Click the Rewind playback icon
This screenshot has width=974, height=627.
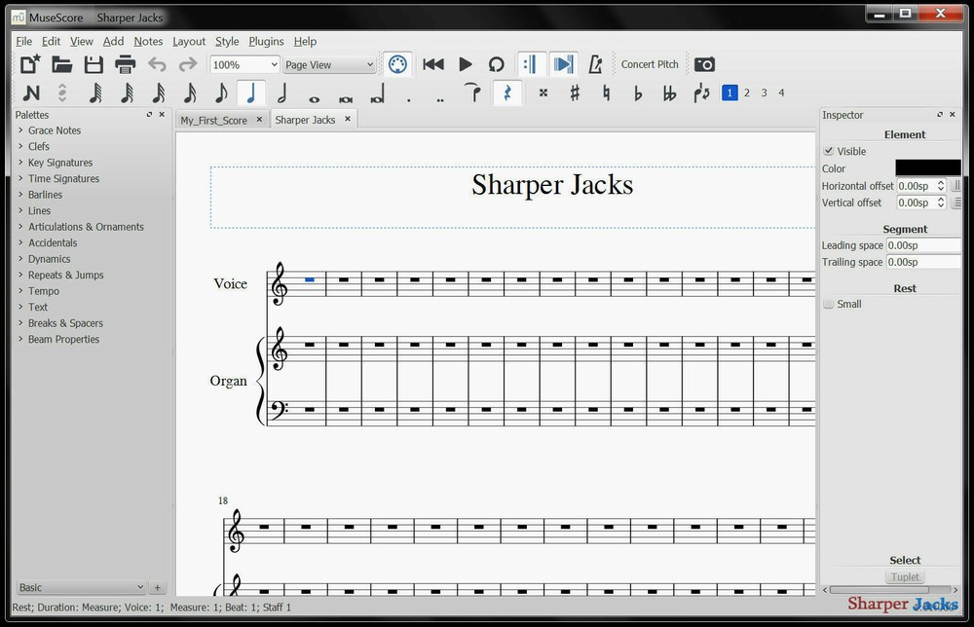[x=432, y=64]
